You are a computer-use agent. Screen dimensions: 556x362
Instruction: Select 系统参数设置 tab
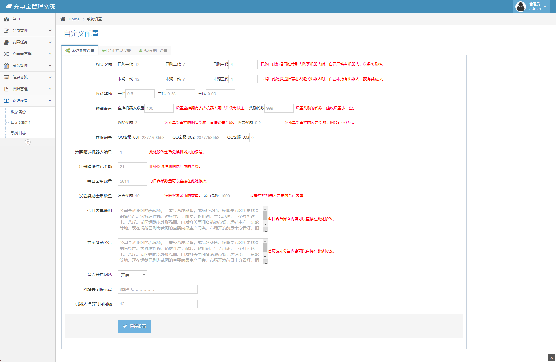coord(80,51)
